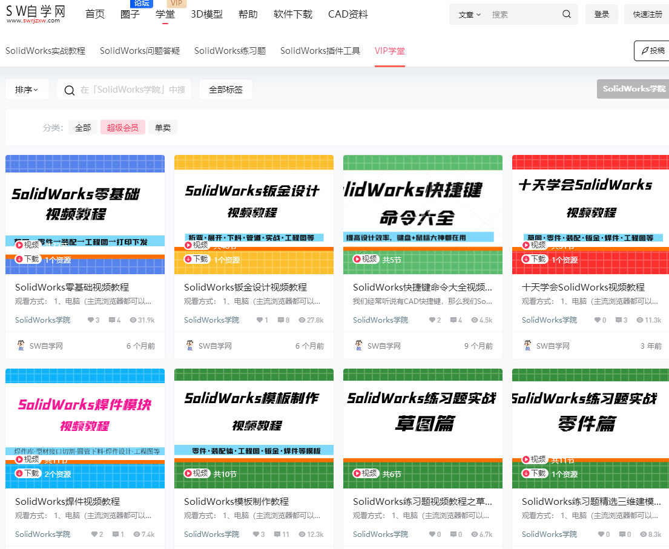Open 学堂 in top navigation

(x=165, y=14)
